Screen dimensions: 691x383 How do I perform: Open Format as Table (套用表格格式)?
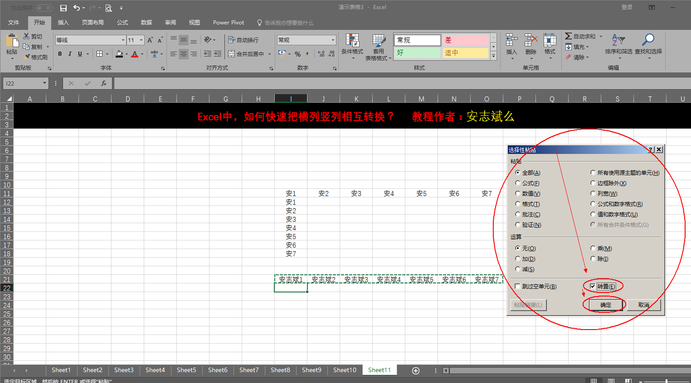point(378,47)
